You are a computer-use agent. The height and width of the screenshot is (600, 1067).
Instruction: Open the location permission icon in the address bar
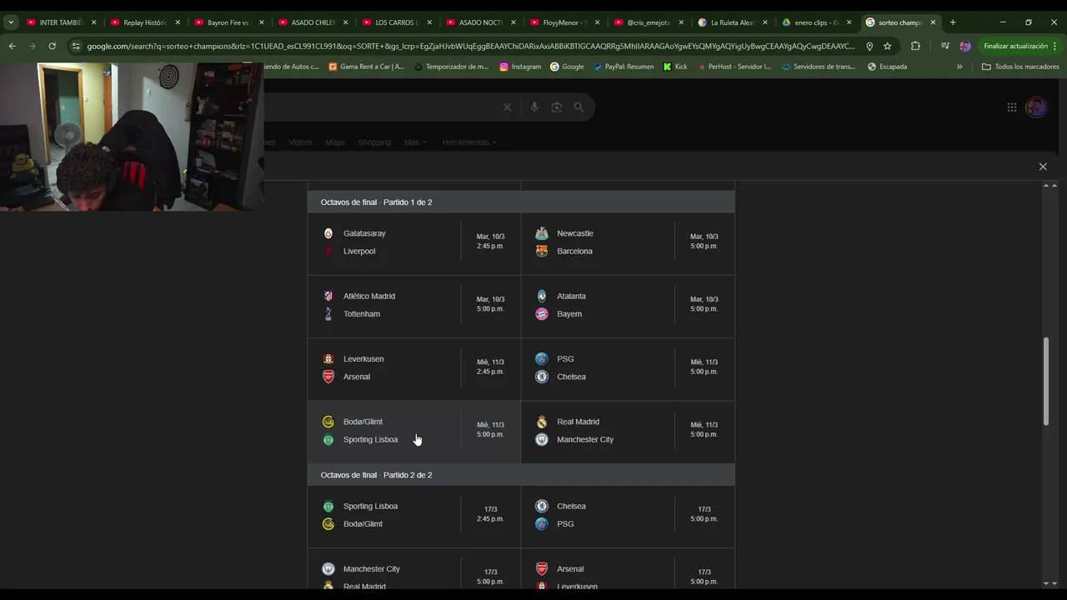869,46
